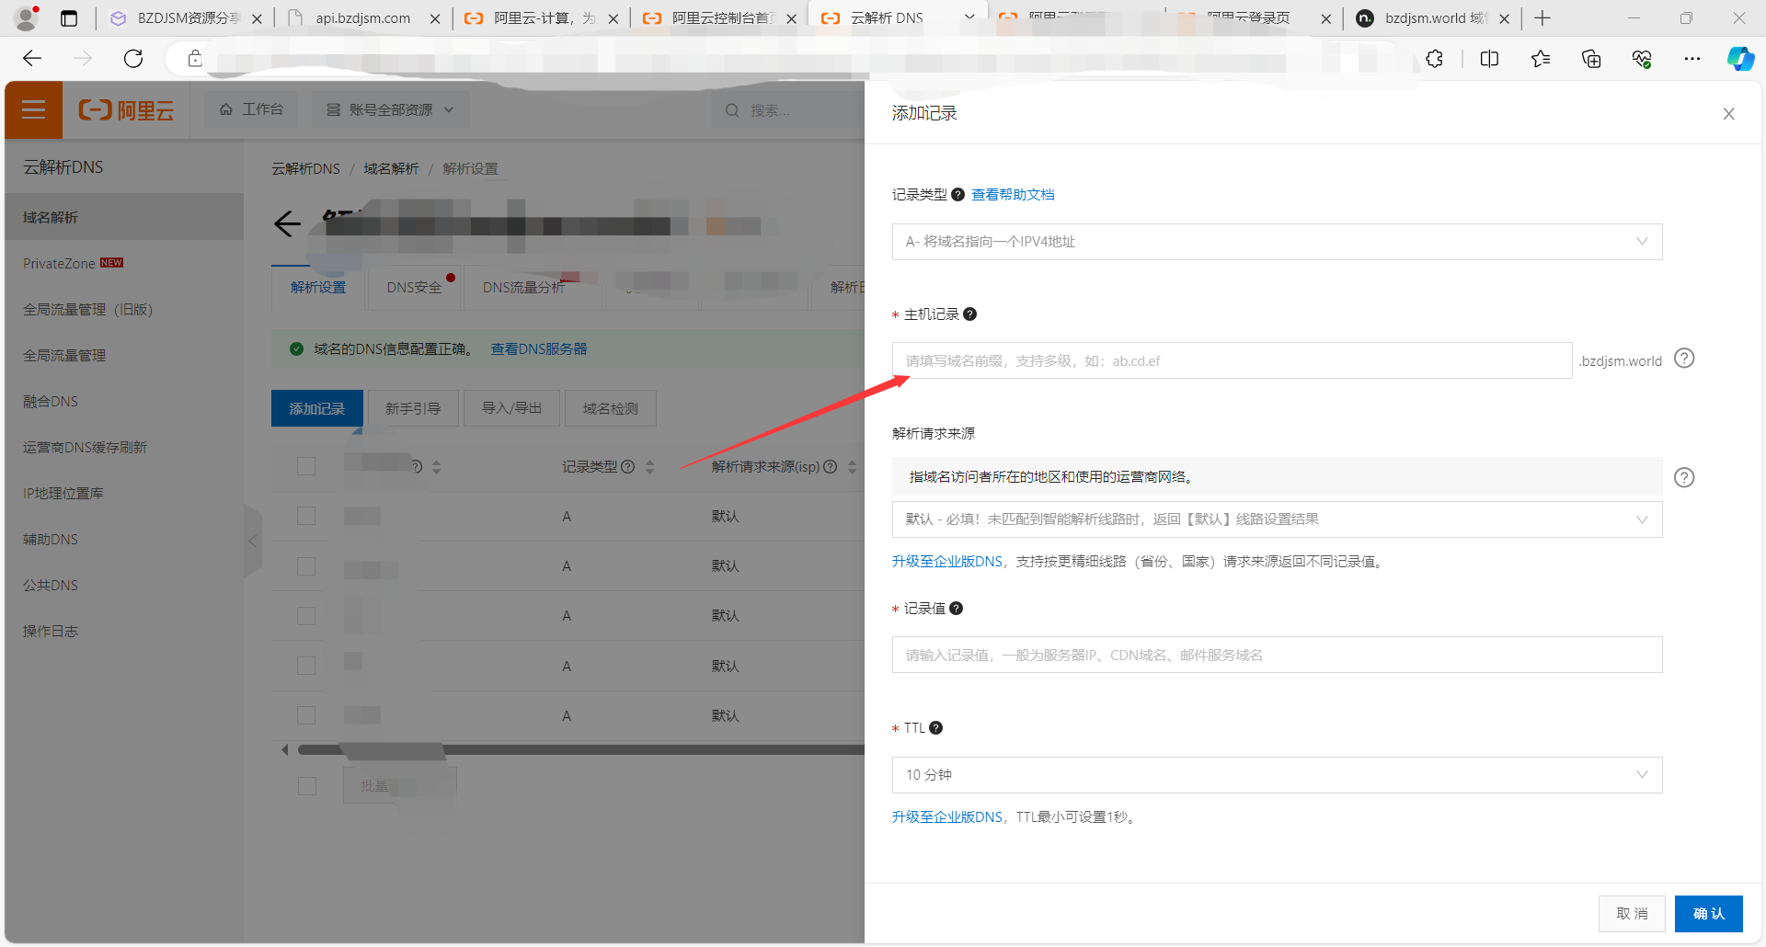Open browser health heart icon
This screenshot has width=1766, height=947.
[1642, 59]
